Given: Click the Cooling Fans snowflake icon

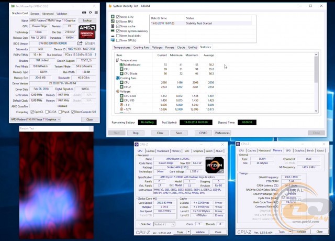Looking at the screenshot, I should (x=118, y=78).
